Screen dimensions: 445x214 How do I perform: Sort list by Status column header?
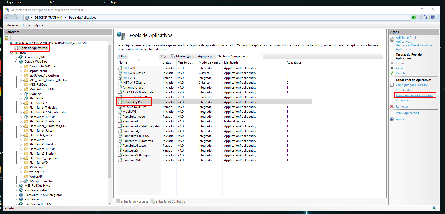(x=169, y=62)
